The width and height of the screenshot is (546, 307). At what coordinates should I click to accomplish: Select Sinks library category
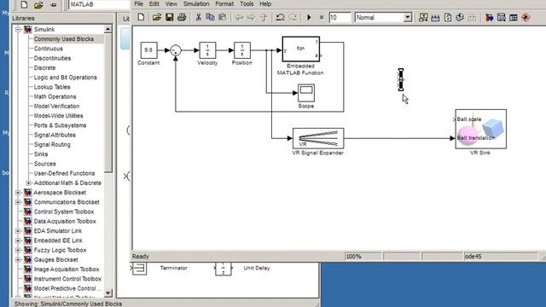[41, 153]
